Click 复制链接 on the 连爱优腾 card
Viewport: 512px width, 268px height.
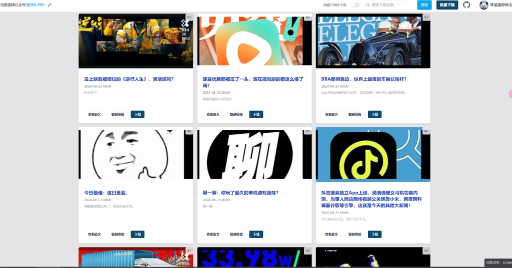coord(236,114)
